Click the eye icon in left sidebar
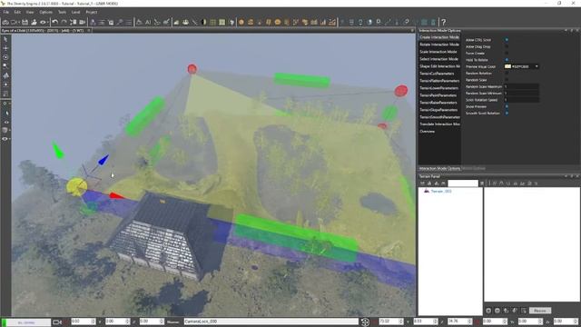Screen dimensions: 581x327 point(5,139)
